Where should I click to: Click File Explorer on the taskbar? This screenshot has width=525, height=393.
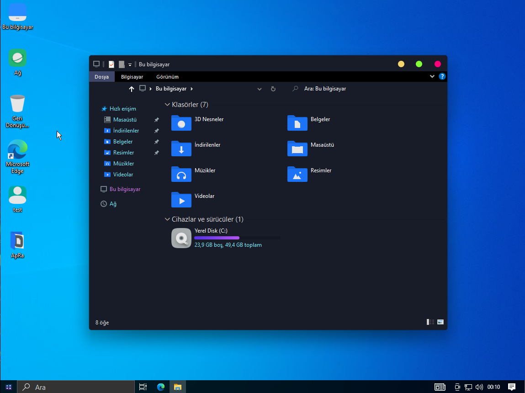point(178,387)
